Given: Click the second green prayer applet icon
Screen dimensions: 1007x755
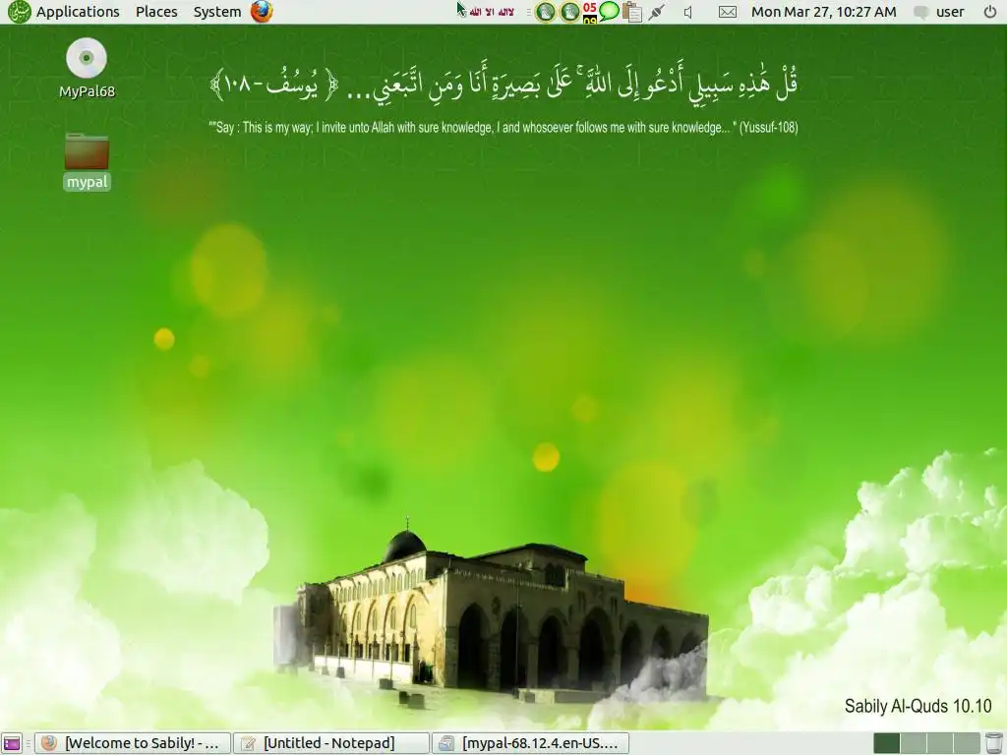Looking at the screenshot, I should click(569, 12).
